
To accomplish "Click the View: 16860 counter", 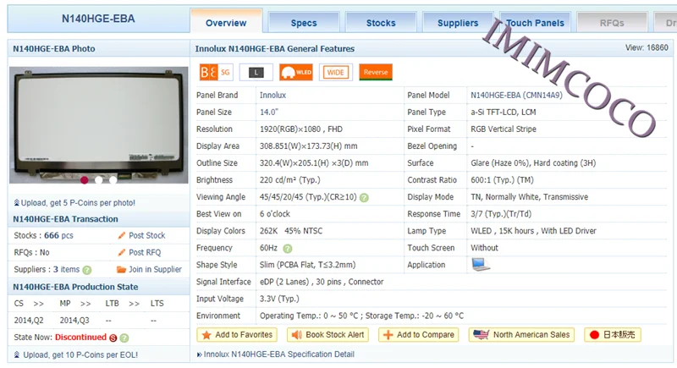I will click(x=647, y=47).
